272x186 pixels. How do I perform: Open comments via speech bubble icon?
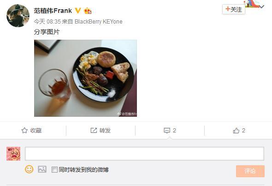point(167,131)
